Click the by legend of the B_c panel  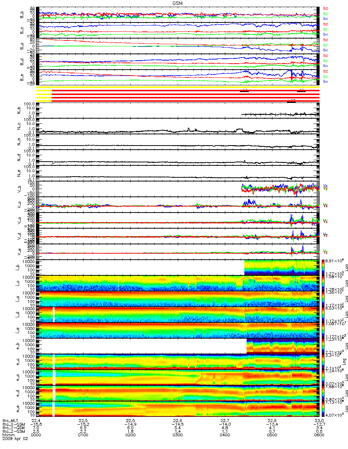[326, 29]
